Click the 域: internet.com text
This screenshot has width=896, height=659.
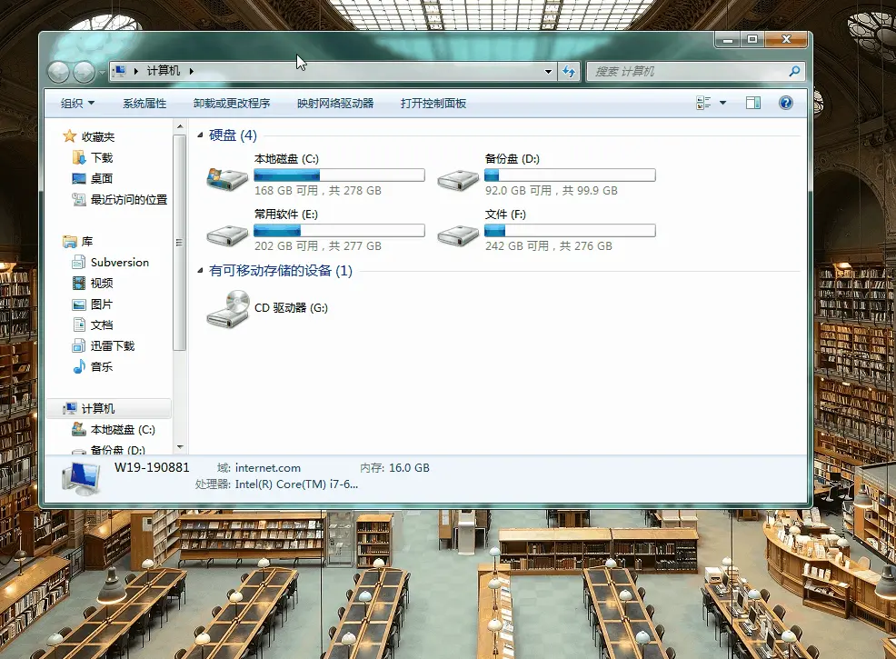click(x=259, y=468)
